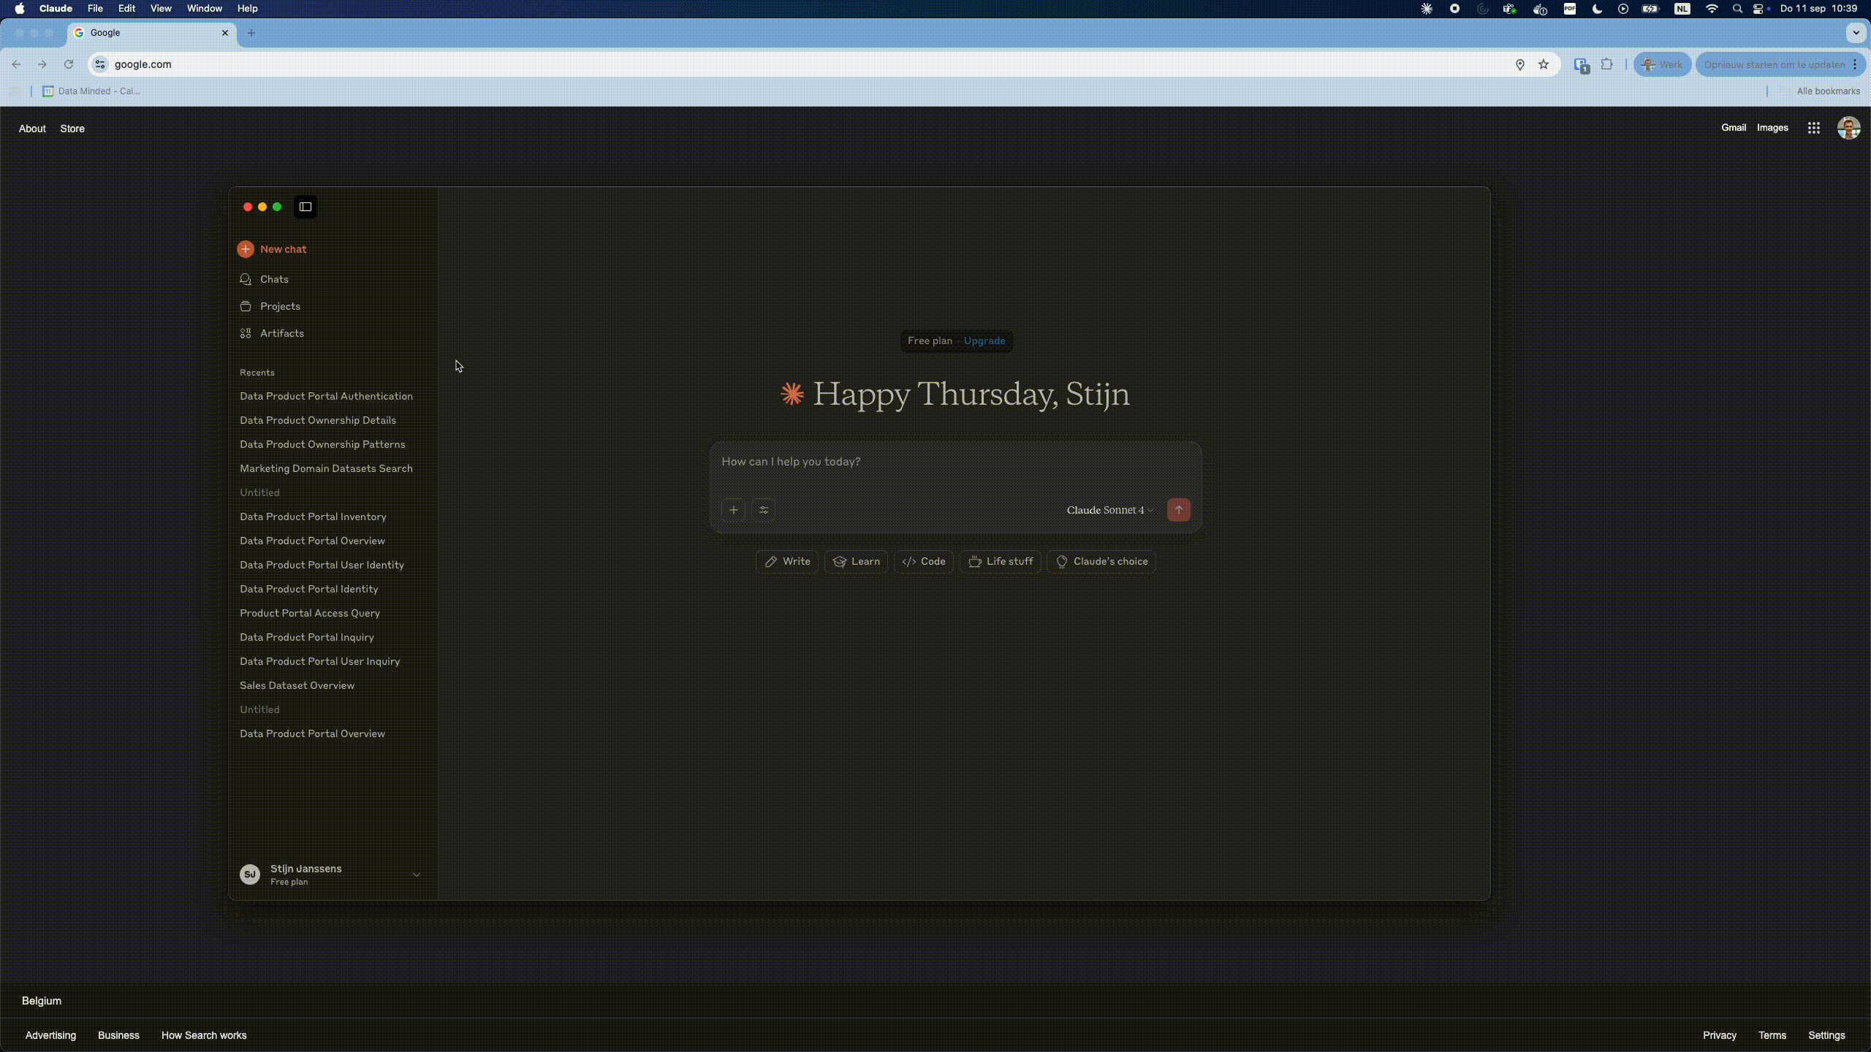This screenshot has height=1052, width=1871.
Task: Open the Edit menu in menu bar
Action: pos(126,9)
